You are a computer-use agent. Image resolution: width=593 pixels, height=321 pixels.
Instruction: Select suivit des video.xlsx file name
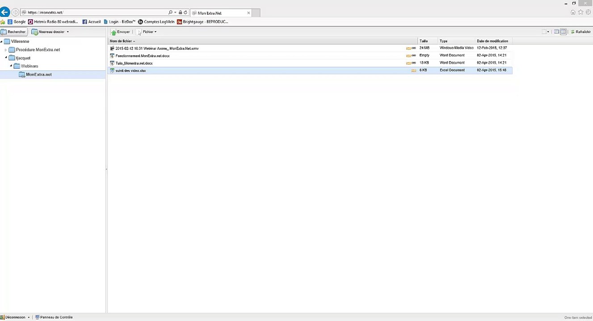(x=130, y=70)
